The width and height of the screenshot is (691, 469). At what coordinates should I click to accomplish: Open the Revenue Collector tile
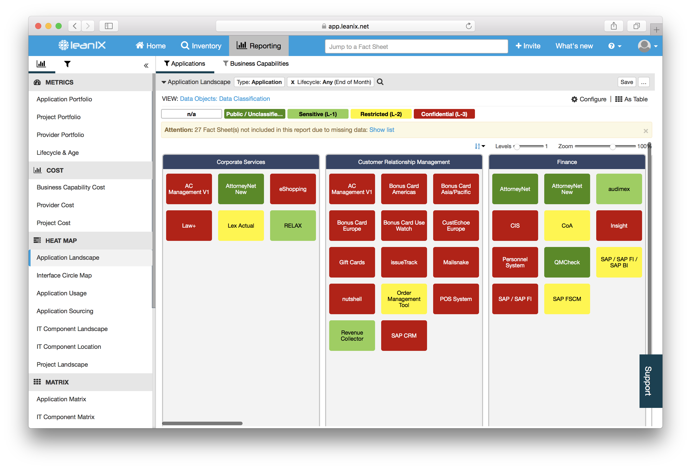[352, 336]
